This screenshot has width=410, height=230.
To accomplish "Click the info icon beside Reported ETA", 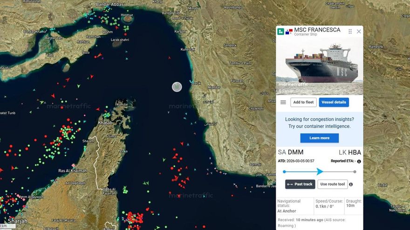I will pos(359,161).
